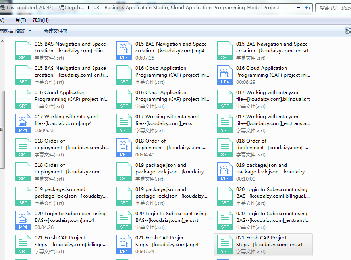Click the 021 Fresh CAP Project en.srt icon
Screen dimensions: 351x260
(225, 245)
